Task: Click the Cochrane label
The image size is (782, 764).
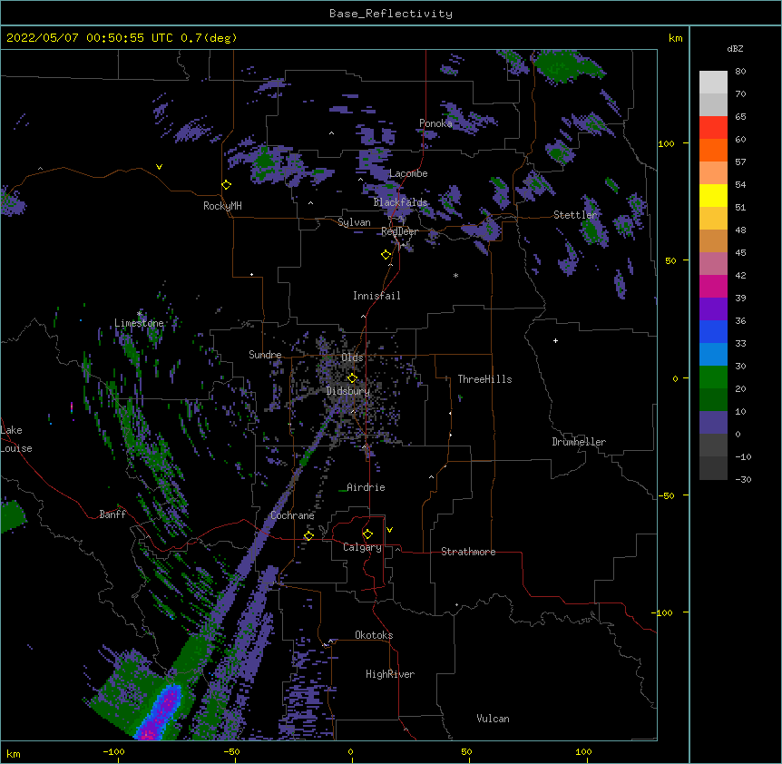Action: coord(292,515)
